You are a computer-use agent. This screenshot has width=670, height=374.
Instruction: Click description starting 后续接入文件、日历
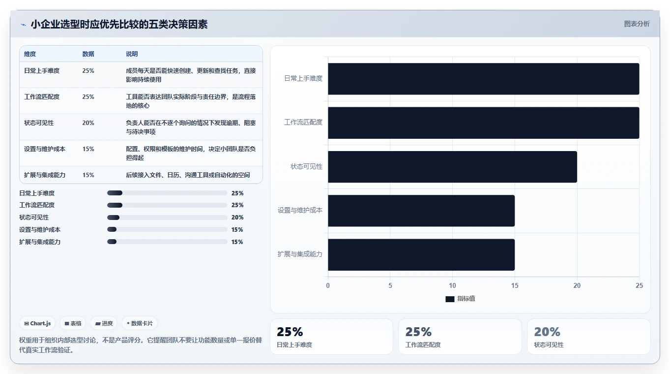pyautogui.click(x=188, y=175)
